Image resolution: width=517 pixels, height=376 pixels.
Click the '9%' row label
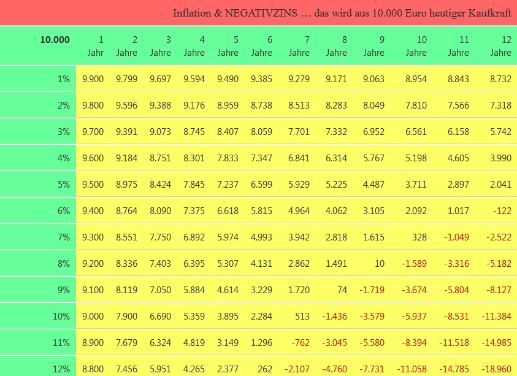coord(64,290)
